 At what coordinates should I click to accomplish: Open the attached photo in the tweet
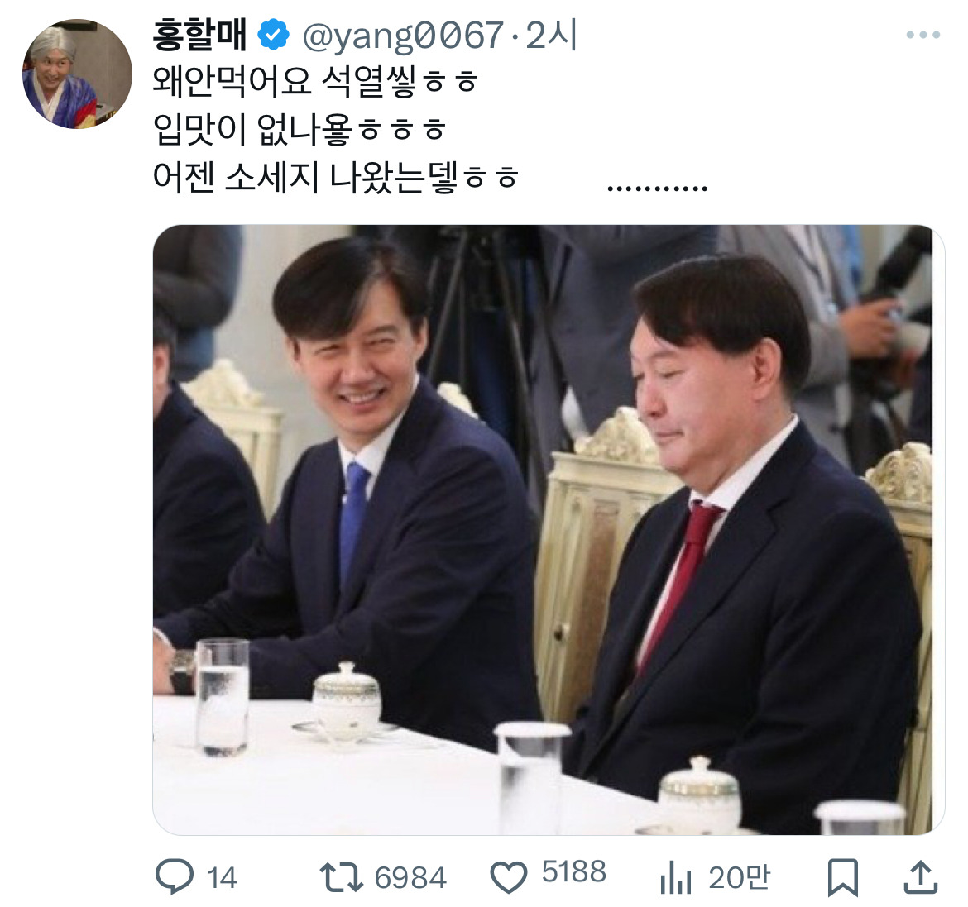click(548, 529)
